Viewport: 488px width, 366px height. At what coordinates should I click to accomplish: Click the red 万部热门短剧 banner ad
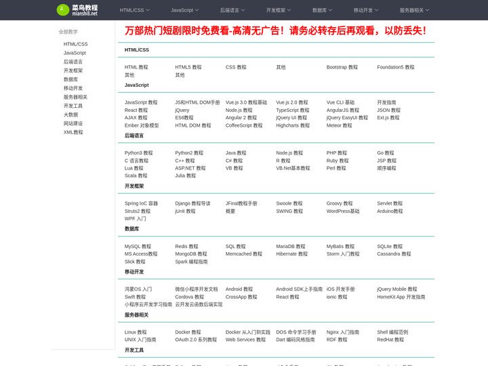click(275, 30)
